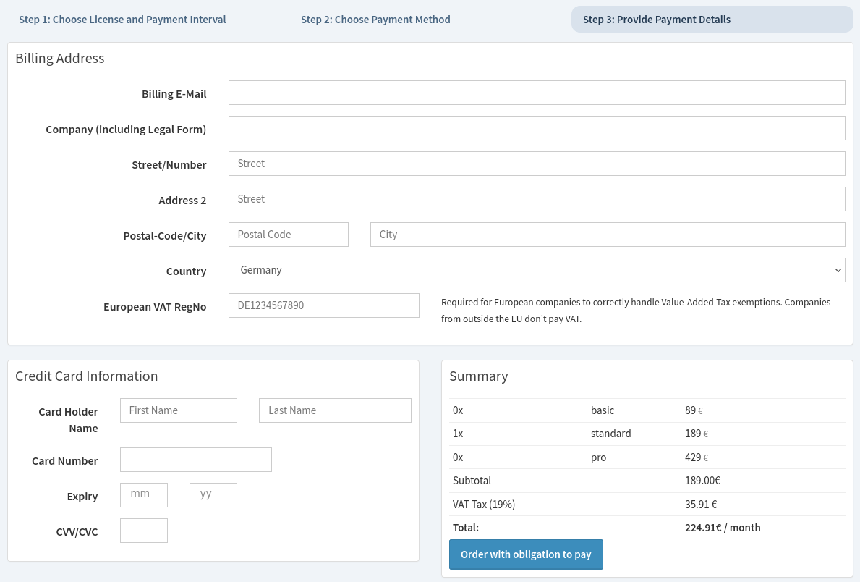The width and height of the screenshot is (860, 582).
Task: Click the pro price 429 €
Action: [697, 457]
